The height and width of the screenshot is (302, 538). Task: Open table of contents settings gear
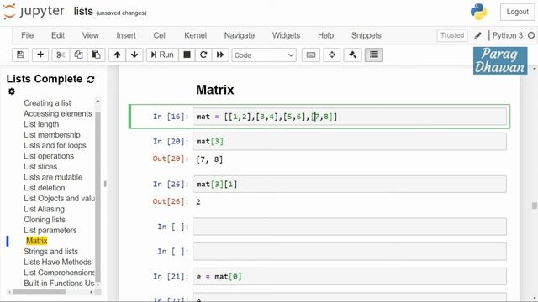coord(12,91)
